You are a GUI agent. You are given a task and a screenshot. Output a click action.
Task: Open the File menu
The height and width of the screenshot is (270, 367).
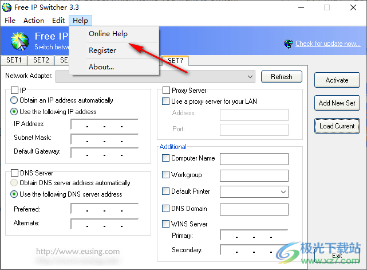10,21
